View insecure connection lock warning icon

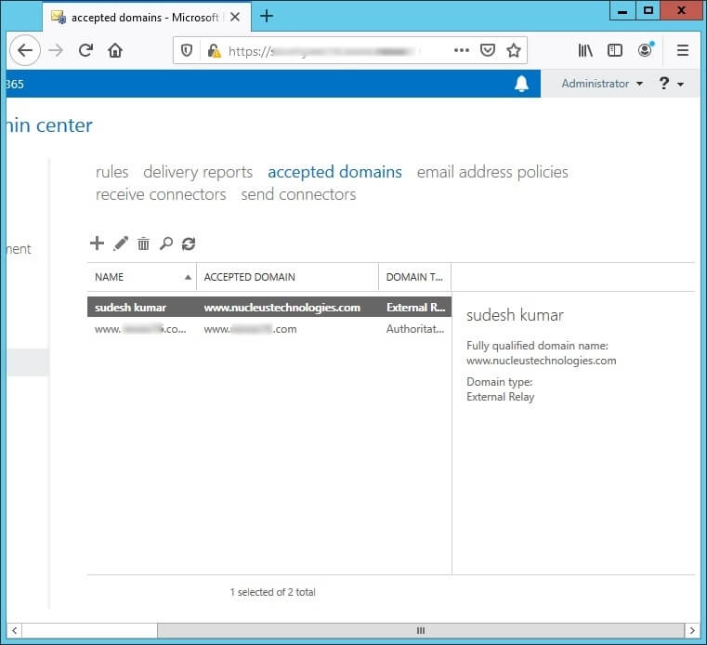tap(215, 50)
